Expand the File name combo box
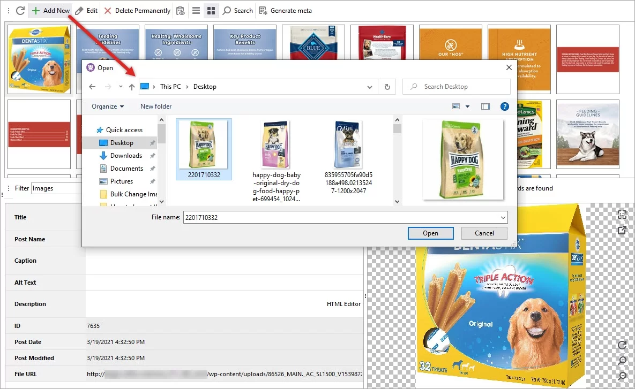This screenshot has height=389, width=635. (502, 217)
